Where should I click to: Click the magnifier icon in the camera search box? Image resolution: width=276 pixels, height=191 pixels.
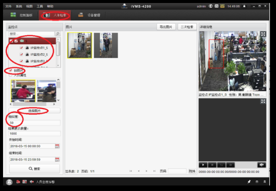[58, 34]
